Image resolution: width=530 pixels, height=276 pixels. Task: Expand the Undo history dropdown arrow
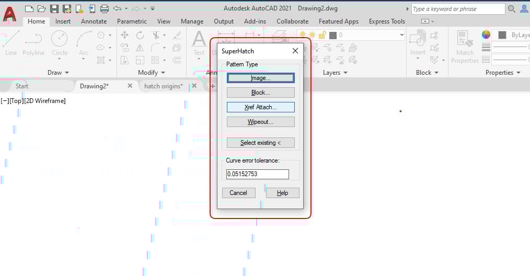tap(126, 8)
